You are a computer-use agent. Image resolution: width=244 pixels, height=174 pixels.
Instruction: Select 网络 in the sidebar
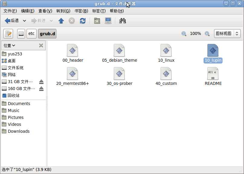pyautogui.click(x=23, y=75)
